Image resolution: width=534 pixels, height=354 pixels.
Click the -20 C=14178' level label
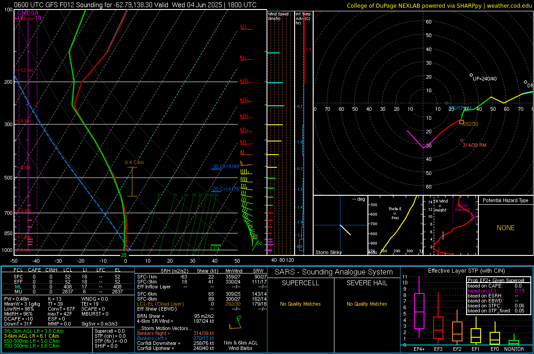point(225,189)
